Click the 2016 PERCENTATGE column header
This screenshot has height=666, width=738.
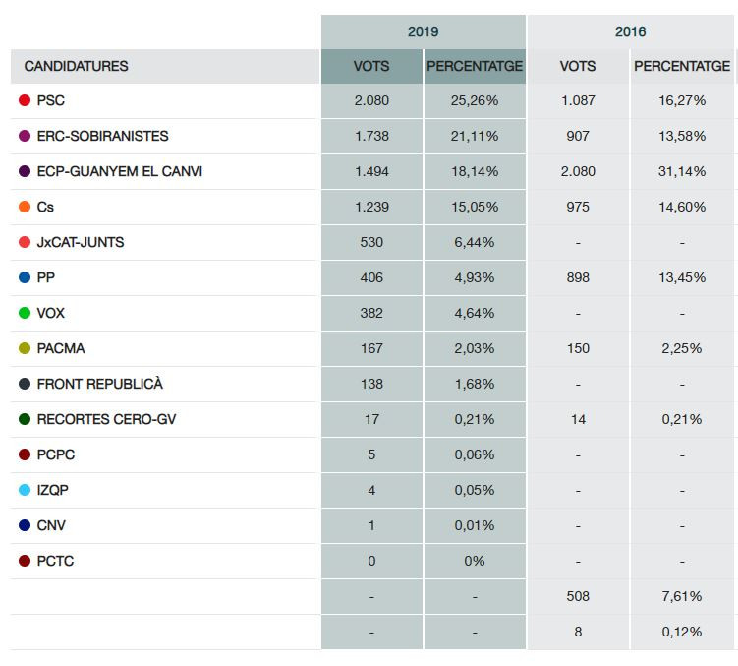[682, 66]
